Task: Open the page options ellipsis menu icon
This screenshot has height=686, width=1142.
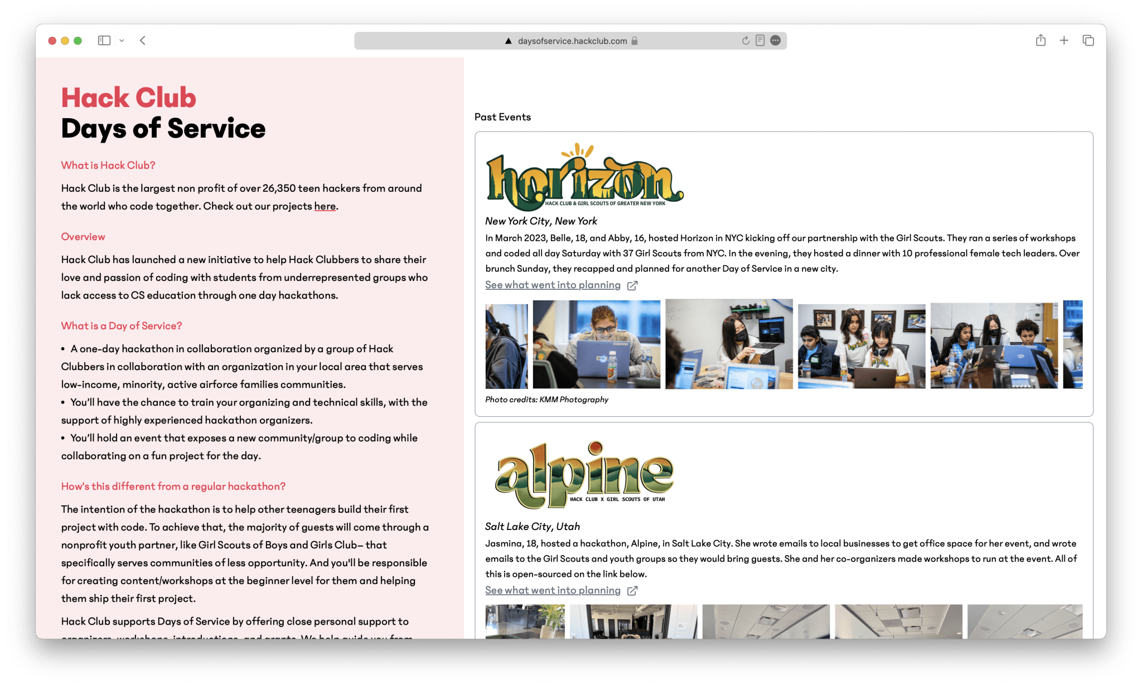Action: (x=775, y=40)
